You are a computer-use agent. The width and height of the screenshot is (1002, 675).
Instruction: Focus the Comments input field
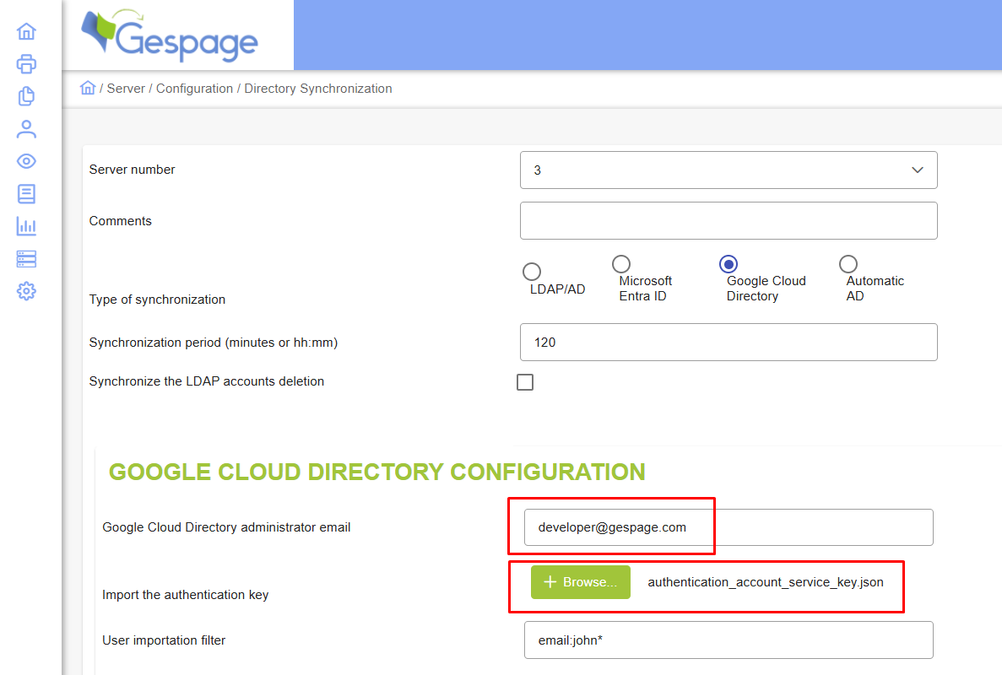(728, 221)
